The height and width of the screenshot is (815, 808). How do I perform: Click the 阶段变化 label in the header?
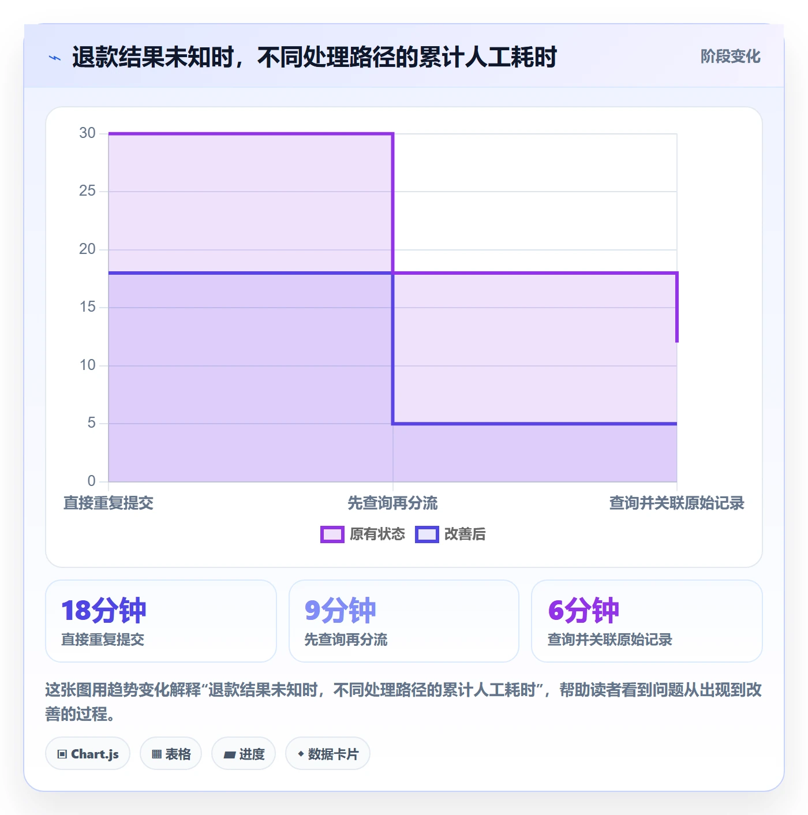coord(730,57)
